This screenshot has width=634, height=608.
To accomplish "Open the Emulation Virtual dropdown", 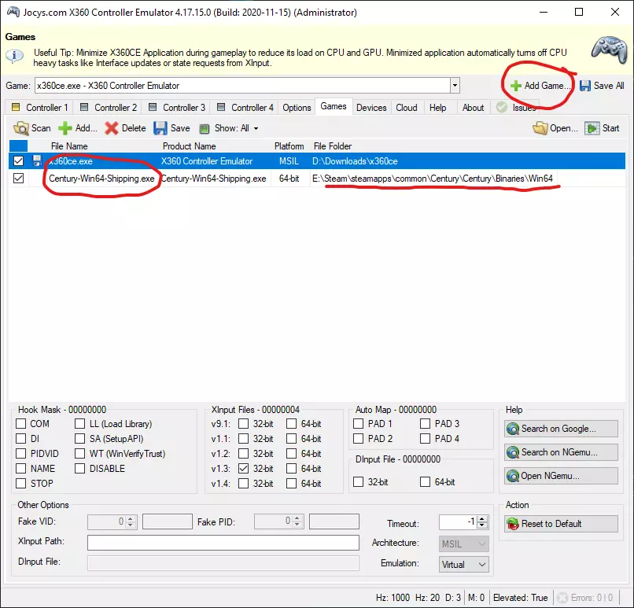I will [464, 564].
